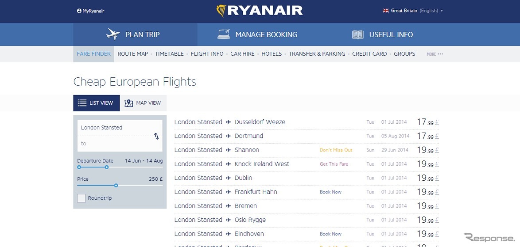The height and width of the screenshot is (247, 520).
Task: Click 'Get This Fare' on Knock row
Action: click(334, 164)
